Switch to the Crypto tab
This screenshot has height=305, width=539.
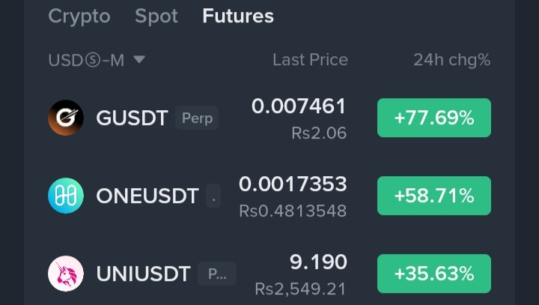[79, 16]
